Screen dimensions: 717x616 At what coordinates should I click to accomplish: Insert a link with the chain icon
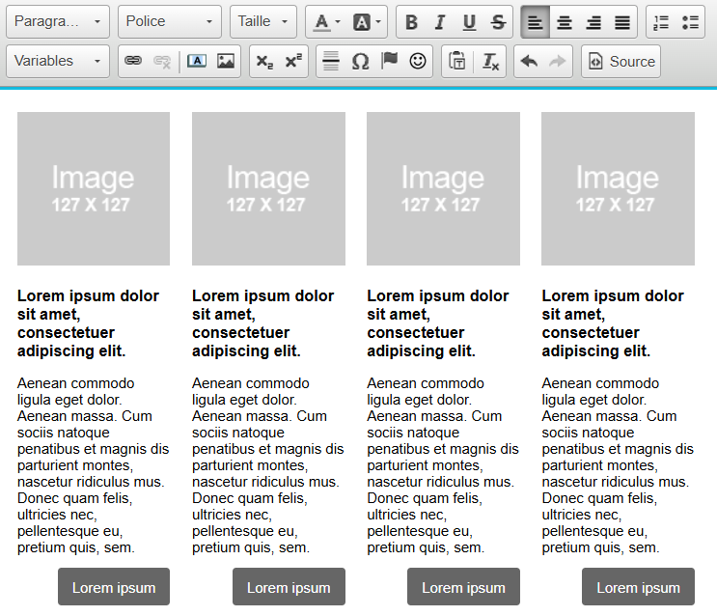(133, 61)
